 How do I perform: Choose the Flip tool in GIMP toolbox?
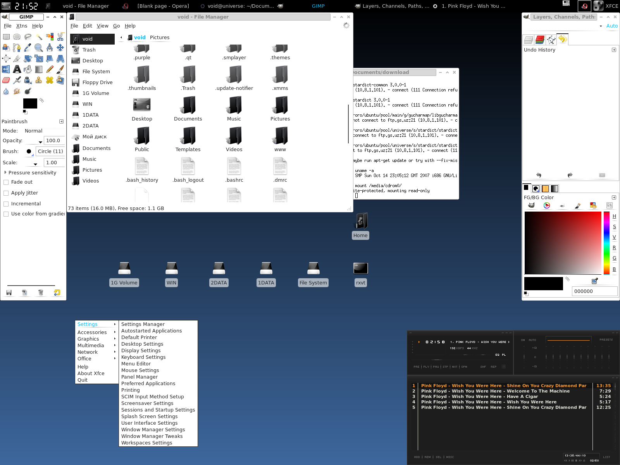6,69
